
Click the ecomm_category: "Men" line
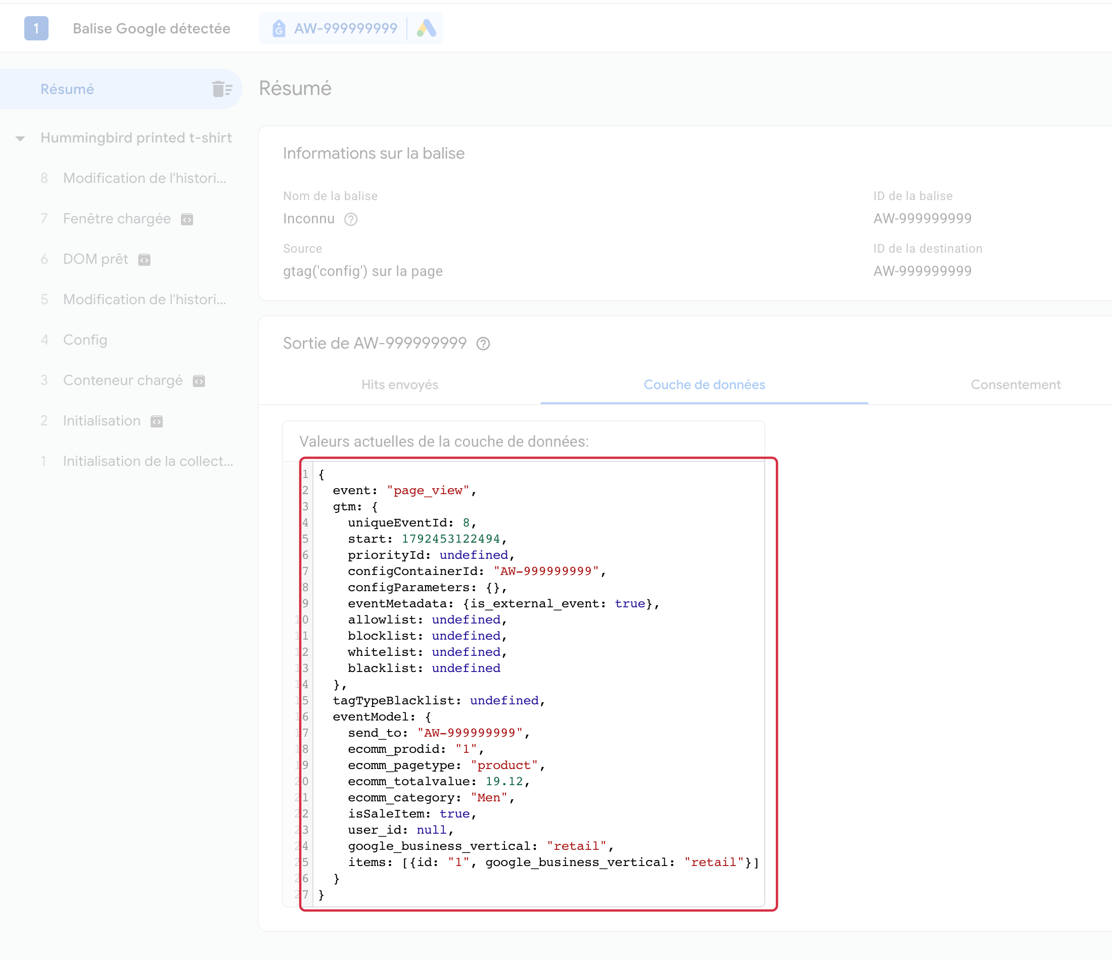click(432, 798)
